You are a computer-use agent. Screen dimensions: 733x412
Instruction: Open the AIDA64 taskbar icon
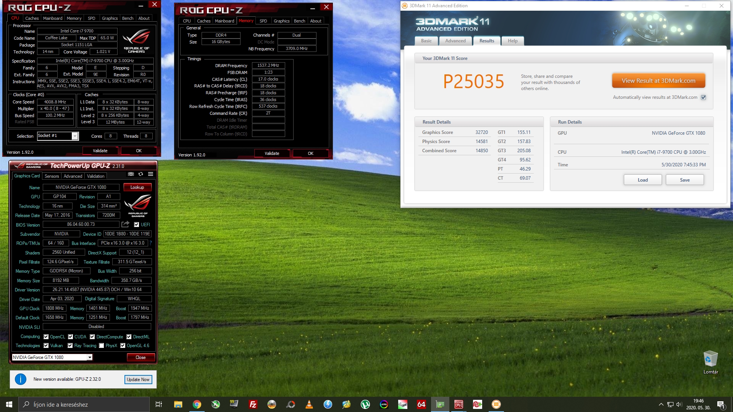click(421, 404)
